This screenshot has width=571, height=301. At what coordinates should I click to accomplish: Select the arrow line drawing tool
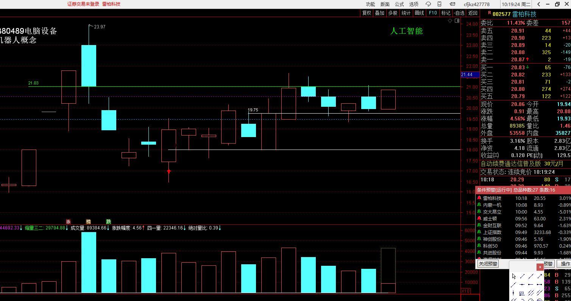(x=540, y=276)
